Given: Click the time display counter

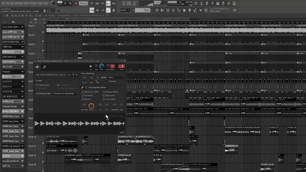Looking at the screenshot, I should [x=129, y=3].
